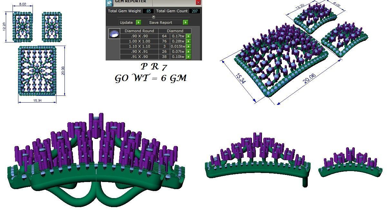Click the weight cell '0.28tw'
The height and width of the screenshot is (210, 387).
point(178,41)
